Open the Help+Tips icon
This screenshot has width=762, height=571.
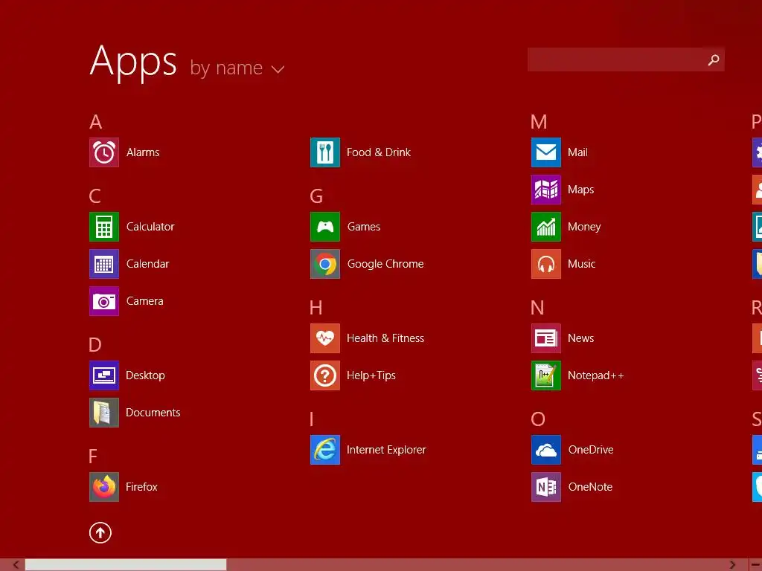(325, 375)
